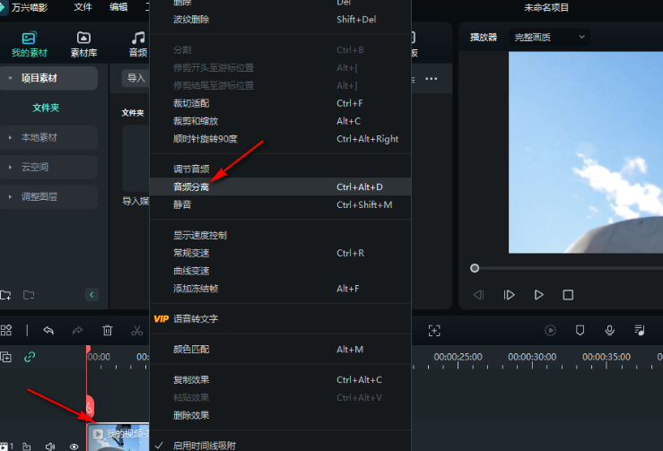The image size is (663, 451).
Task: Click the timeline layout grid icon
Action: [x=6, y=330]
